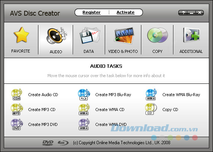Switch to the DATA tab label
Viewport: 213px width, 152px height.
89,51
